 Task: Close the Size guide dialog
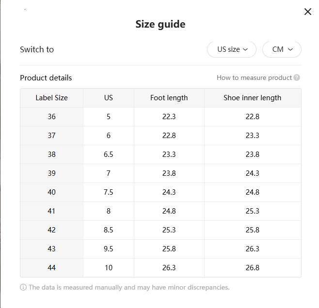(307, 12)
